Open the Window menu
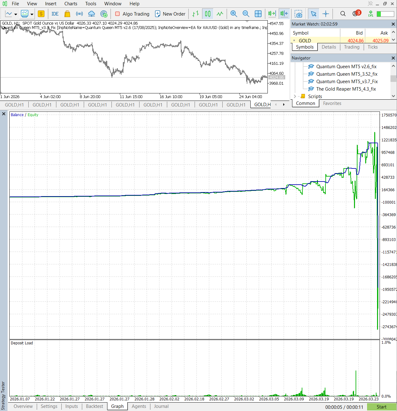Image resolution: width=397 pixels, height=411 pixels. (x=113, y=4)
